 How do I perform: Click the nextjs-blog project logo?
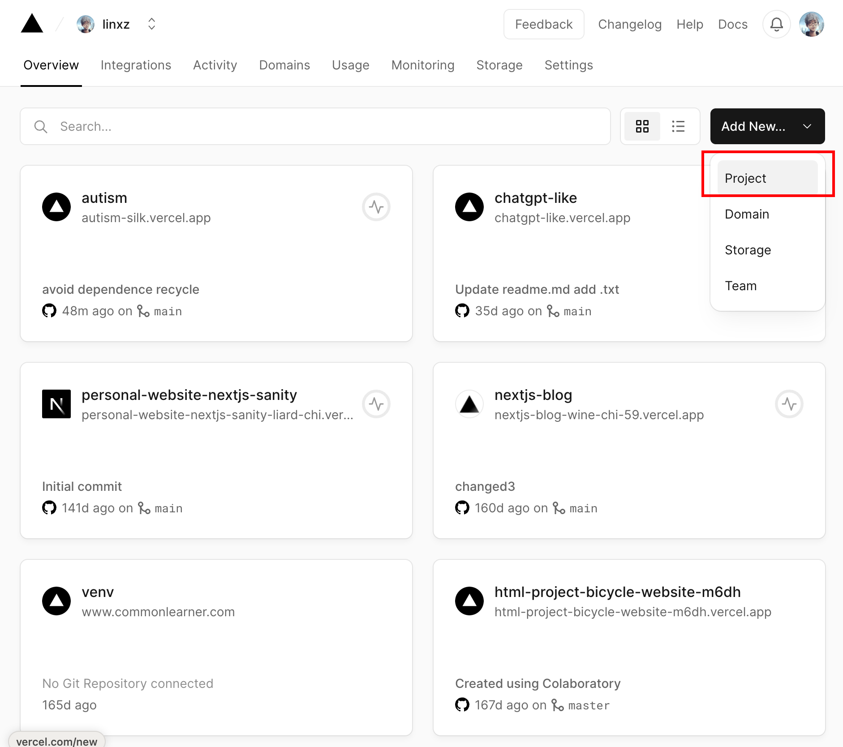(x=469, y=404)
